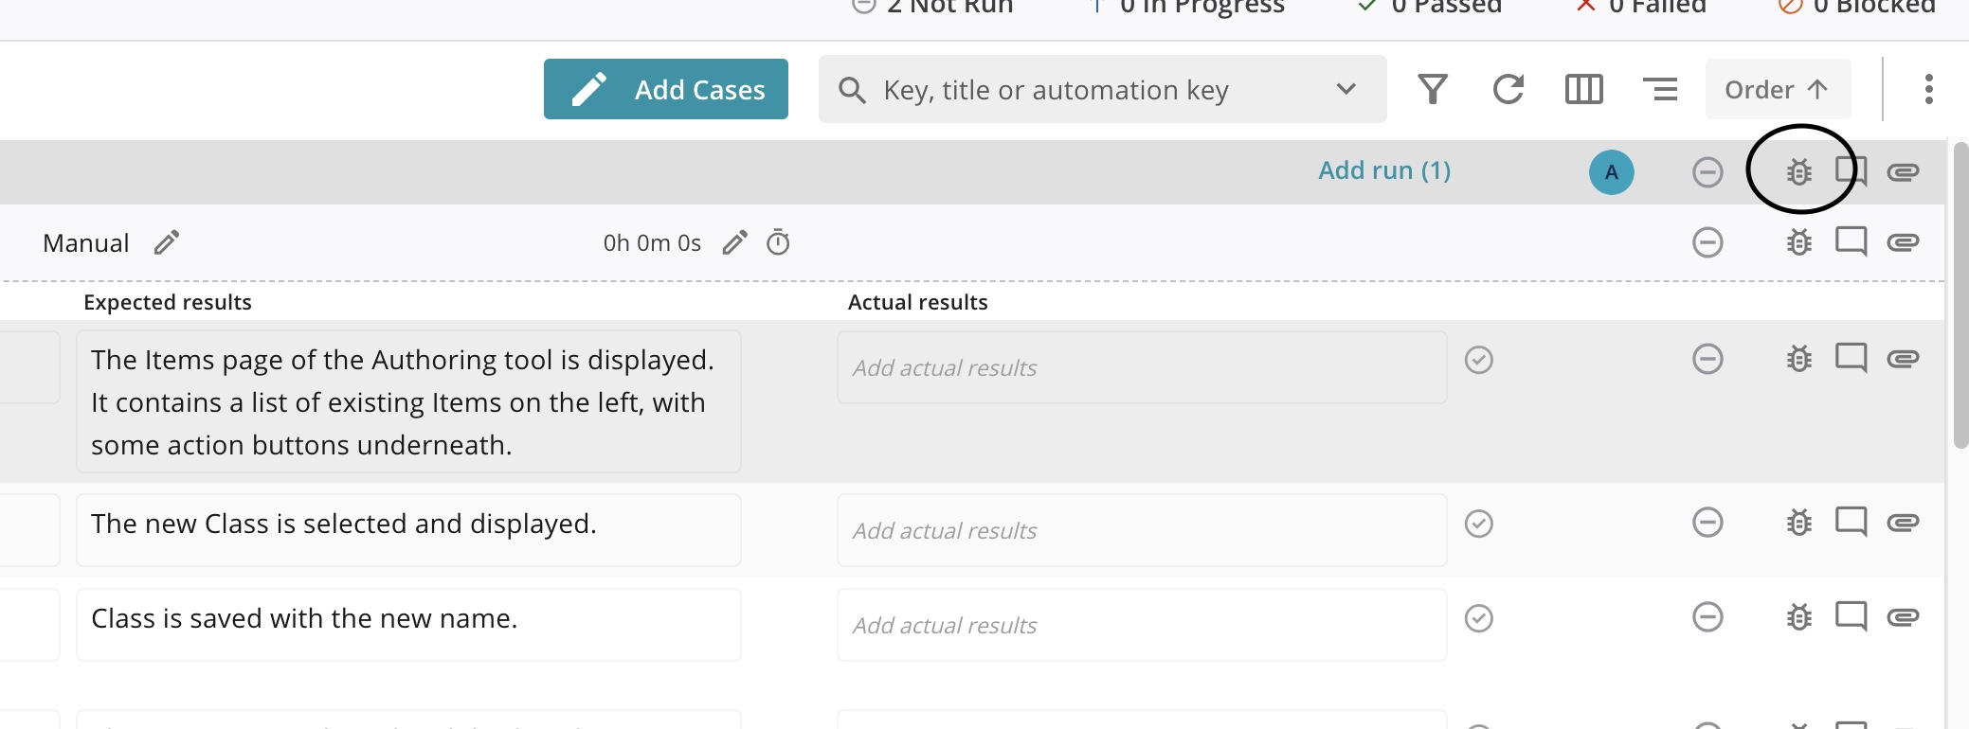Expand the search field dropdown arrow

(x=1346, y=90)
